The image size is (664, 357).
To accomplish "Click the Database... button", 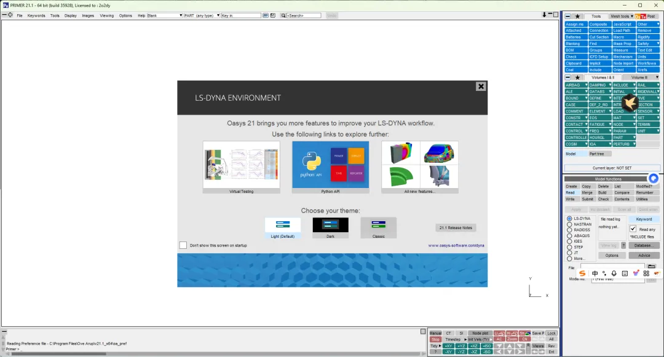I will click(644, 245).
